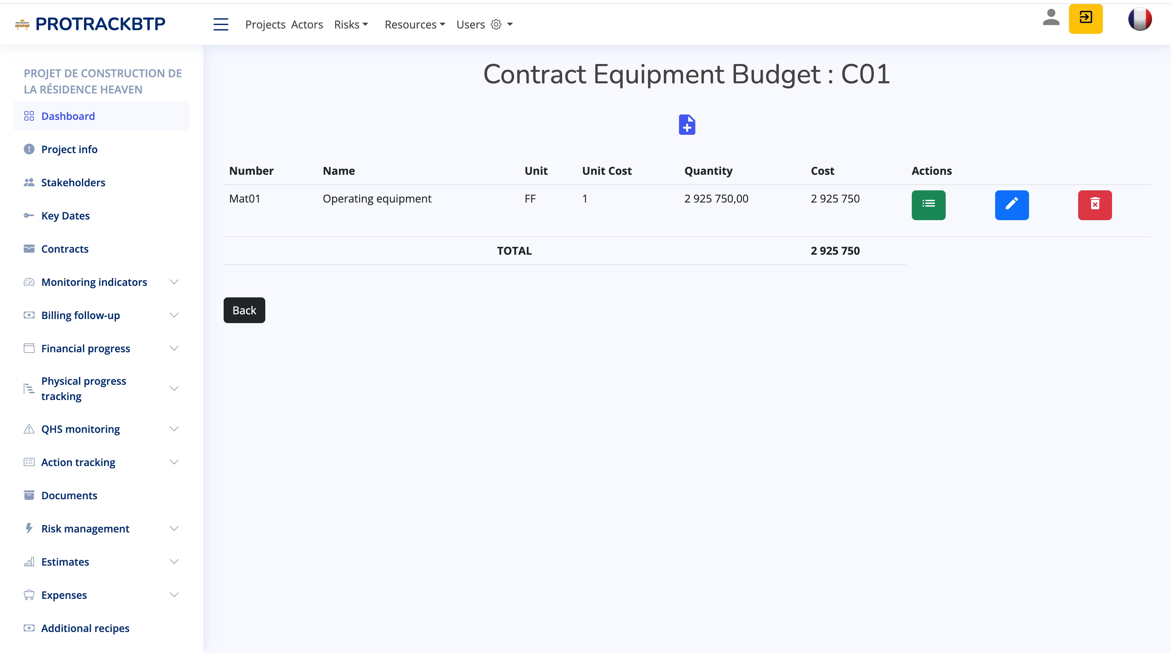Click the Documents archive icon
The image size is (1171, 653).
[29, 495]
